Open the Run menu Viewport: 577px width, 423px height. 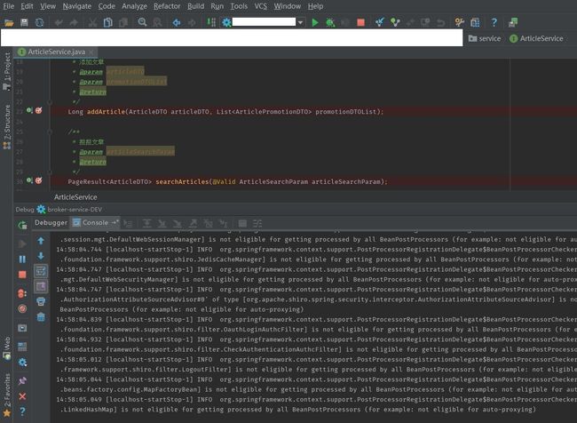(217, 6)
